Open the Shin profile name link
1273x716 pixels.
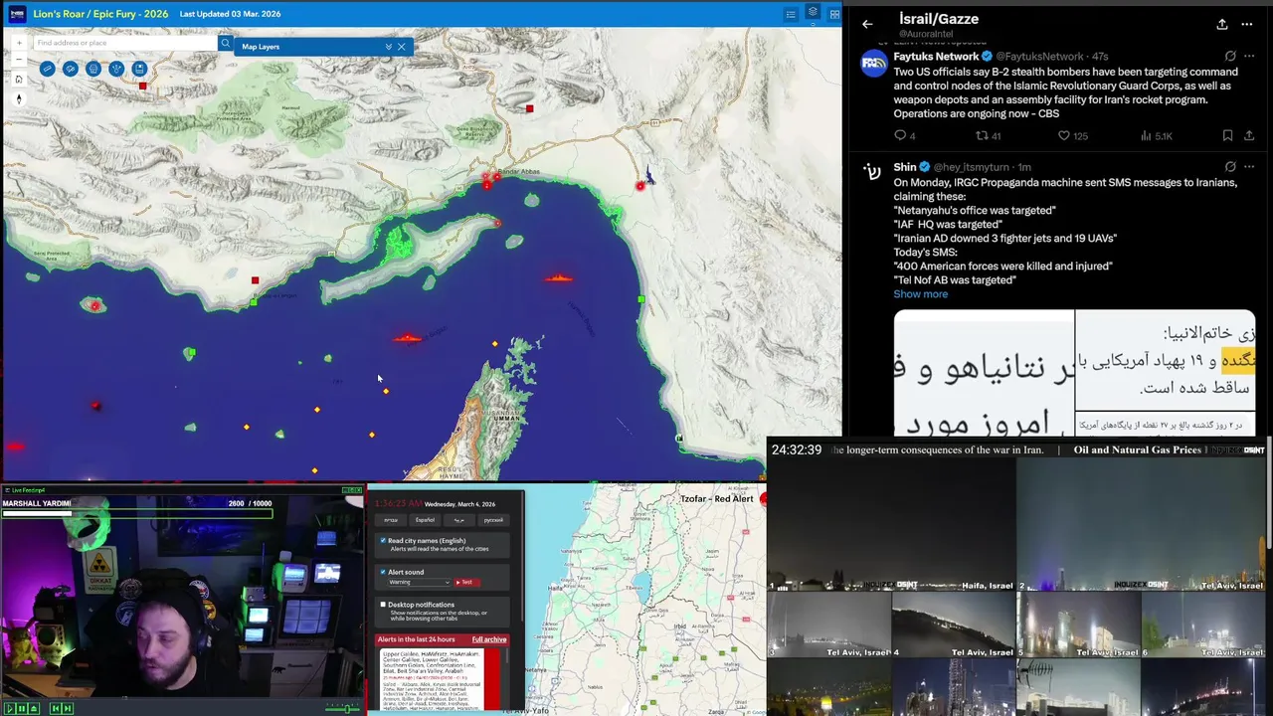point(905,167)
